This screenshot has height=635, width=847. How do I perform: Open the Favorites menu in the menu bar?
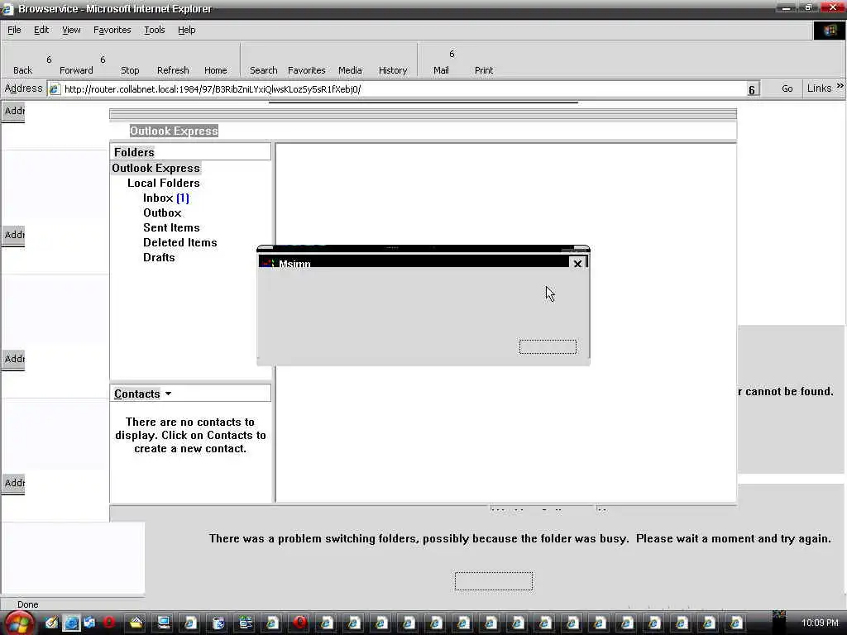(x=112, y=30)
